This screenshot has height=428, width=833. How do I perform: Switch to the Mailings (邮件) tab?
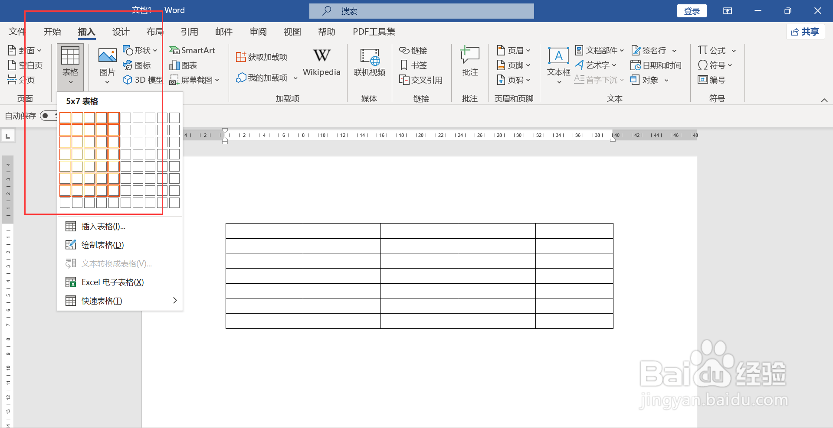[x=223, y=32]
